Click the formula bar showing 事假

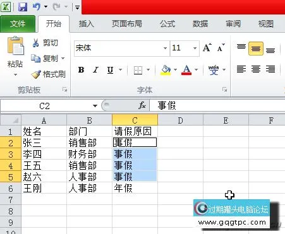[x=217, y=105]
